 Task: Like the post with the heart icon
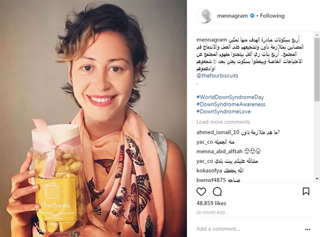(201, 192)
